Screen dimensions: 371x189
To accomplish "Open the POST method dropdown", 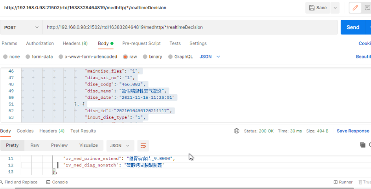I will click(22, 28).
